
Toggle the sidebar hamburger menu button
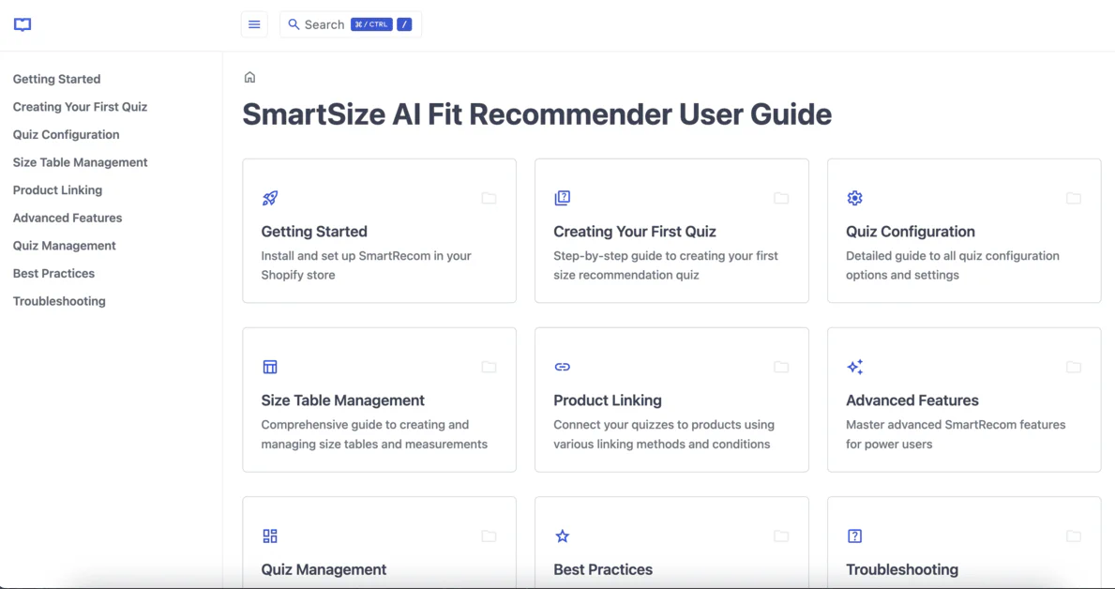254,25
